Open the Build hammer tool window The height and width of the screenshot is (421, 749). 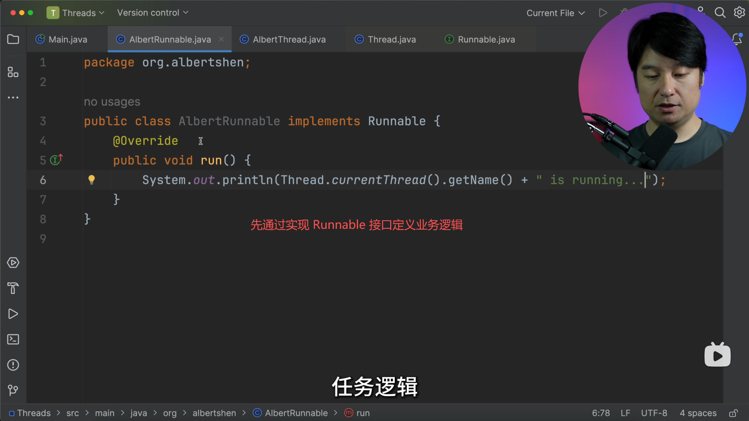coord(13,288)
